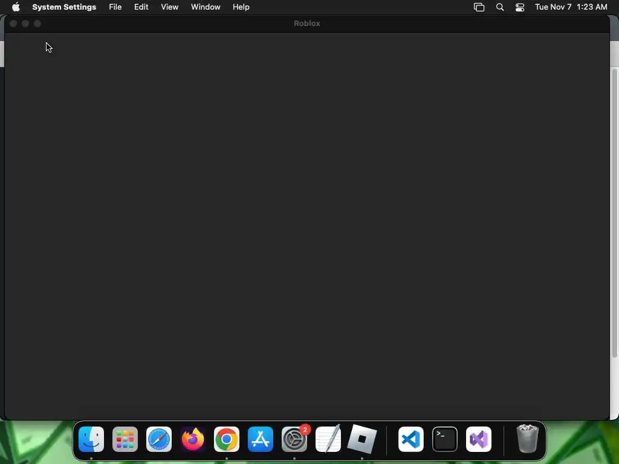619x464 pixels.
Task: Launch Safari from the dock
Action: [x=159, y=439]
